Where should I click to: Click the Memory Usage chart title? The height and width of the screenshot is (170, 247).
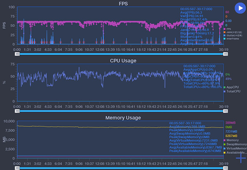(123, 118)
